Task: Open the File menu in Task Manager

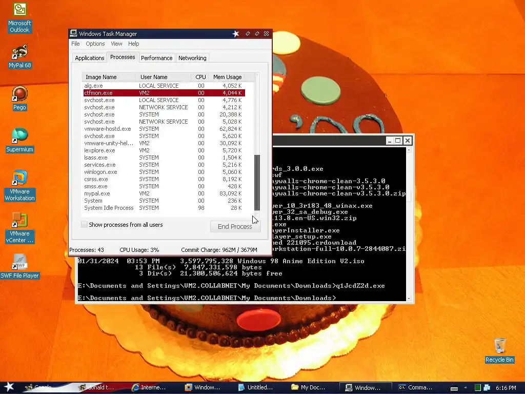Action: tap(75, 44)
